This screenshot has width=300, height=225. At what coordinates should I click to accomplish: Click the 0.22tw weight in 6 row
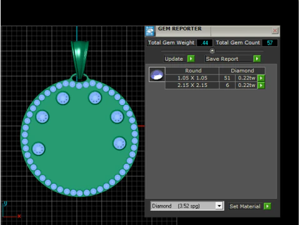coord(246,85)
